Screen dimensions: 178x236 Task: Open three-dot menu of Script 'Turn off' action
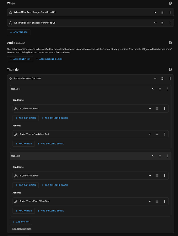(x=165, y=201)
